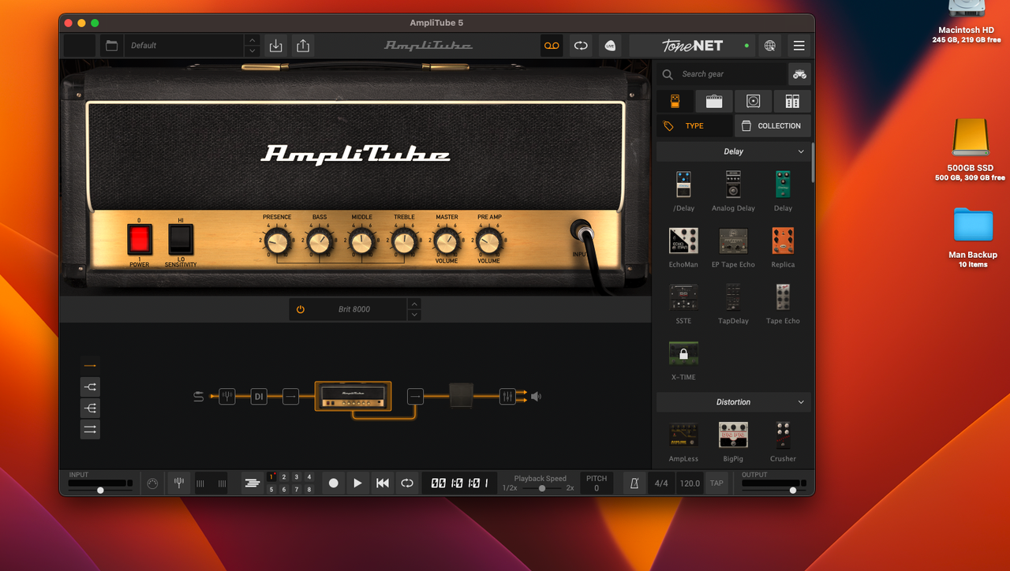1010x571 pixels.
Task: Click the Playback Speed slider
Action: [x=541, y=488]
